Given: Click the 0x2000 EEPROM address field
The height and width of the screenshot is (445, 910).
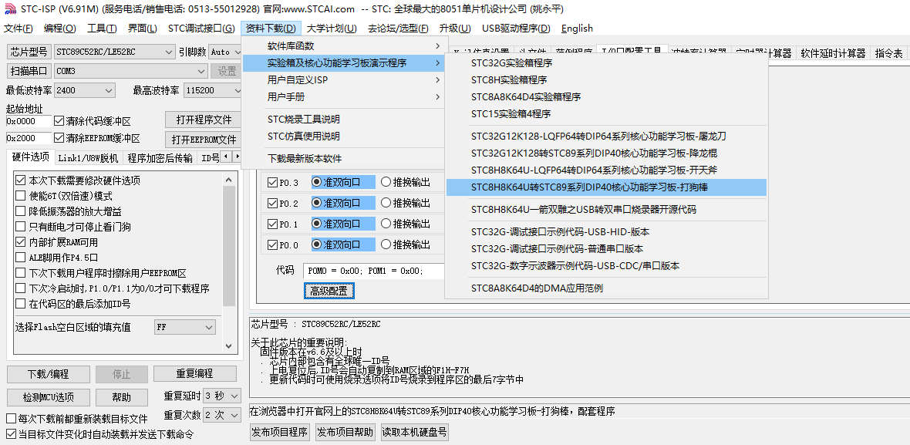Looking at the screenshot, I should tap(29, 138).
